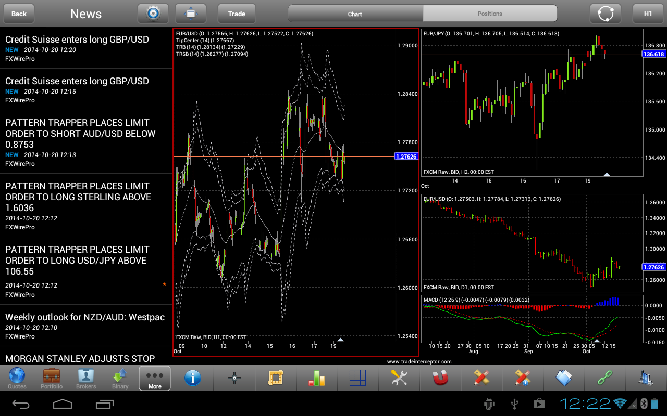Open the Brokers section
The image size is (667, 416).
pyautogui.click(x=86, y=378)
